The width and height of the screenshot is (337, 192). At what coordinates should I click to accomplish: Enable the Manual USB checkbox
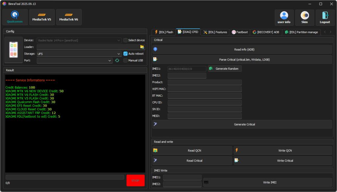[126, 60]
